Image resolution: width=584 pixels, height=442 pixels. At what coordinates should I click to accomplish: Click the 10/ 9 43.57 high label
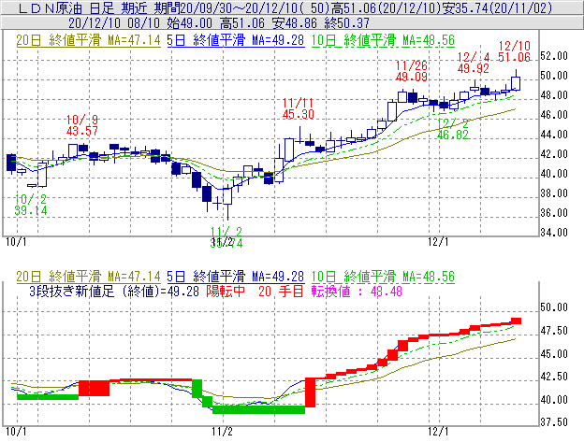(x=82, y=125)
